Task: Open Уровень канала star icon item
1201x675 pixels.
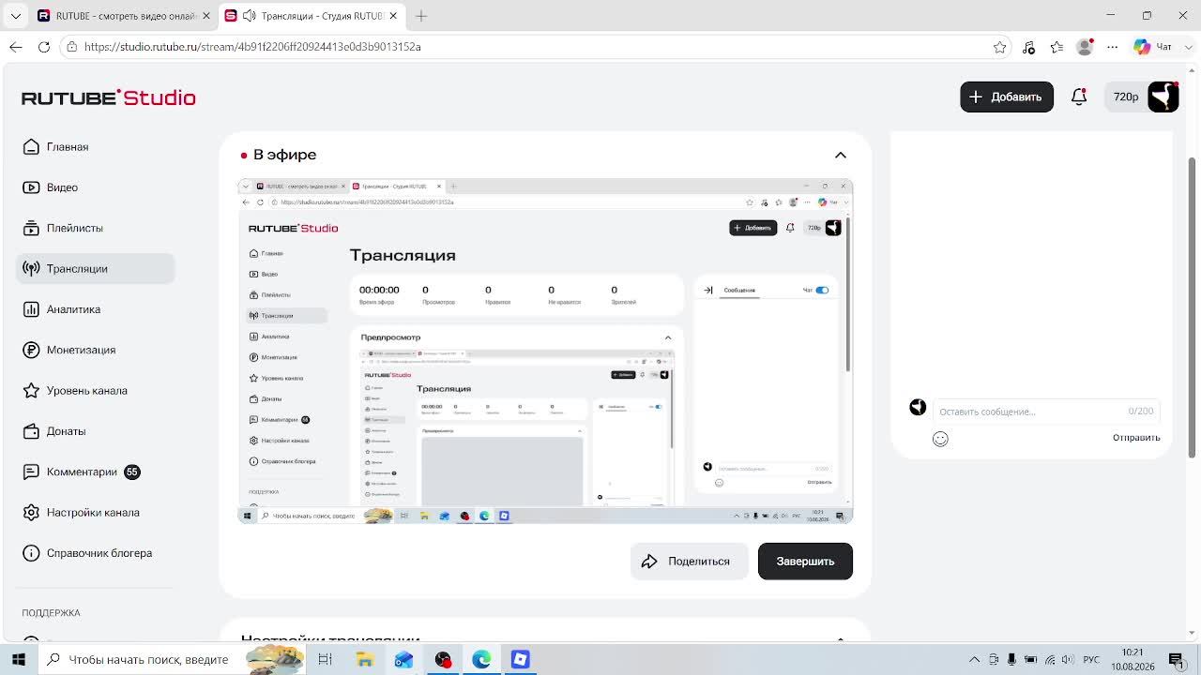Action: coord(31,390)
